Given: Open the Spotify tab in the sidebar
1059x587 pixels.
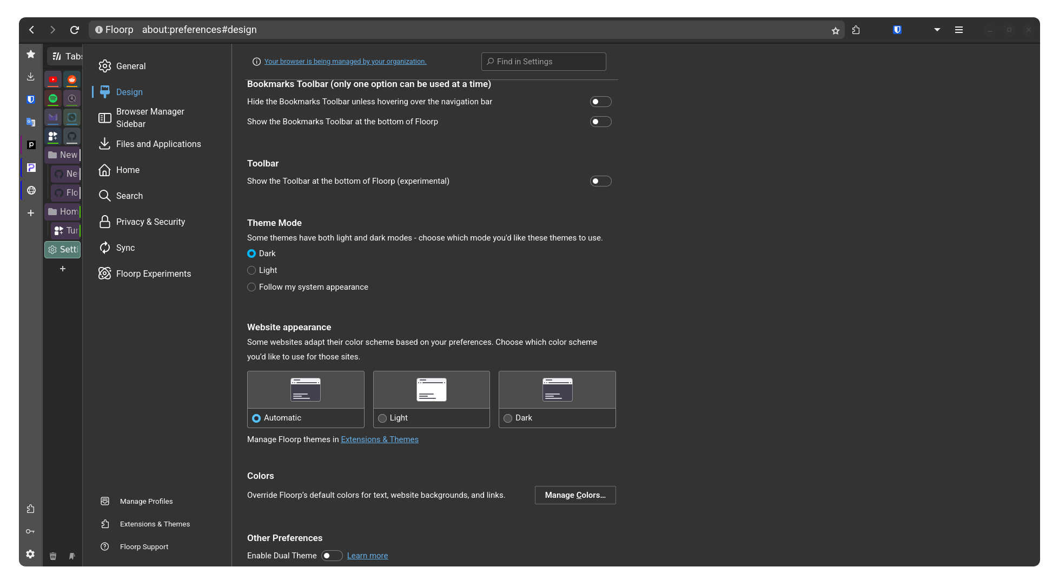Looking at the screenshot, I should (x=52, y=98).
